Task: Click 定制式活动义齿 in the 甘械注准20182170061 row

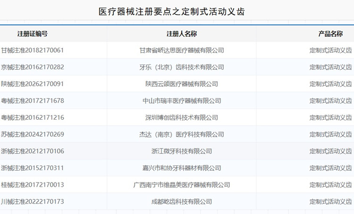Action: pyautogui.click(x=330, y=50)
